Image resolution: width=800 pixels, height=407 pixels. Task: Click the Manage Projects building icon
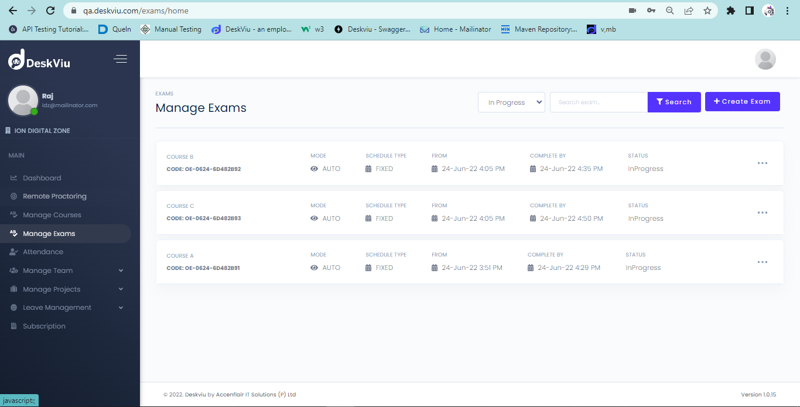(x=13, y=289)
